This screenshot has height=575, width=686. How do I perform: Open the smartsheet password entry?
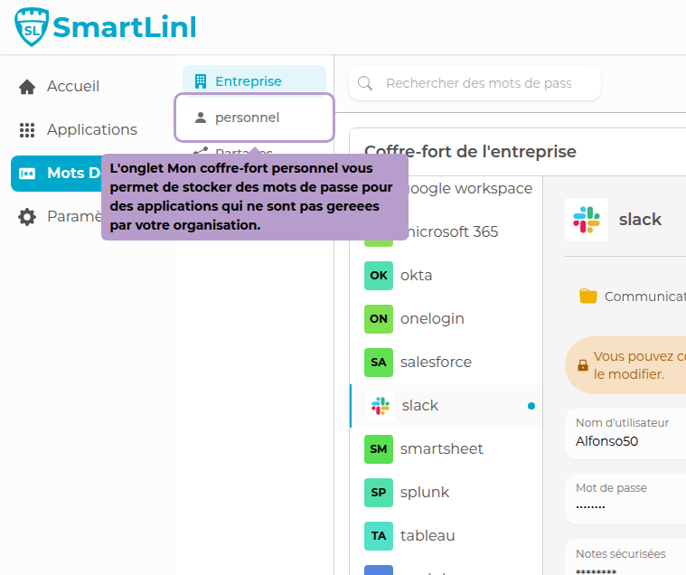(x=441, y=449)
